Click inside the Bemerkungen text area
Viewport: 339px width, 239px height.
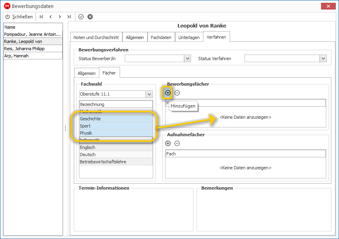click(x=264, y=210)
